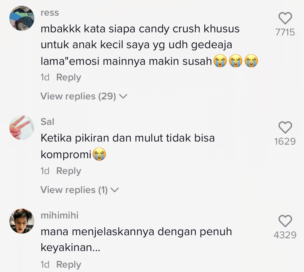Click chevron next to 29 replies

click(x=123, y=96)
